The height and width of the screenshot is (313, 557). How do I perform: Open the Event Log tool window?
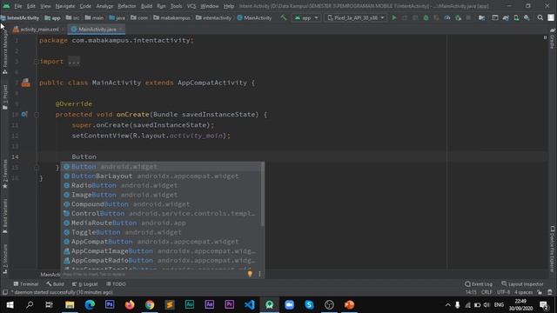pos(479,284)
